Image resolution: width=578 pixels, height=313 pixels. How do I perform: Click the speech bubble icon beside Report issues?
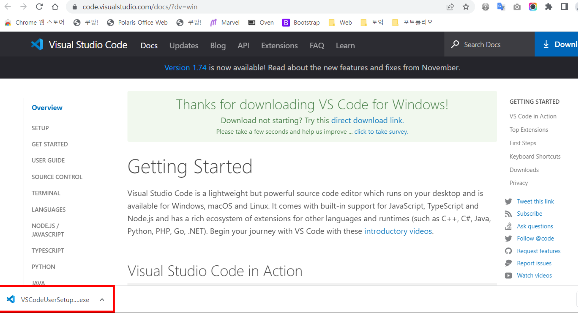point(508,263)
